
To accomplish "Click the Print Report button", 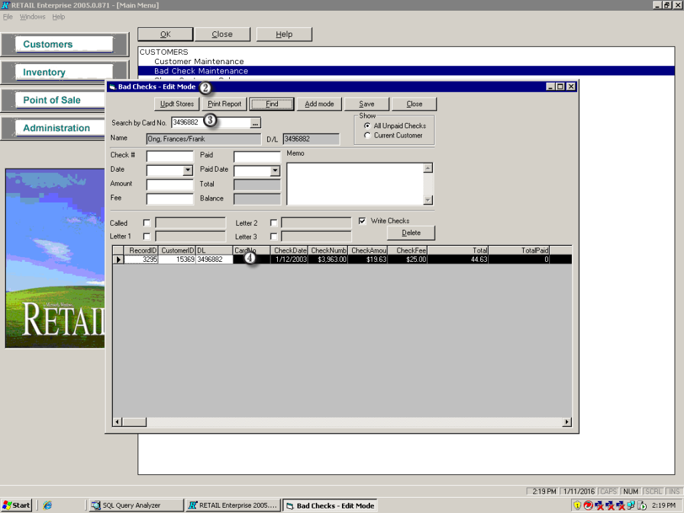I will click(224, 104).
